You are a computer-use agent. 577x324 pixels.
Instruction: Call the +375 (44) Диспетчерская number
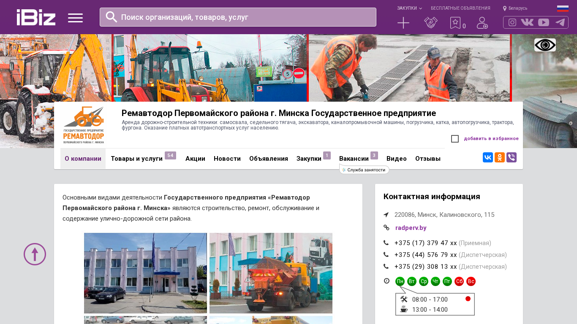tap(426, 255)
